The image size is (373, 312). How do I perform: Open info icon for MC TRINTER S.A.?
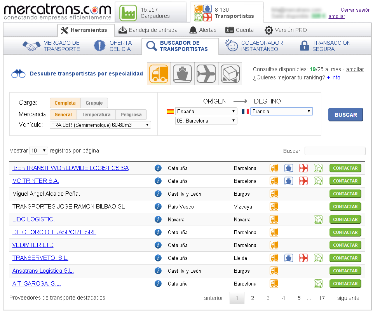click(158, 181)
